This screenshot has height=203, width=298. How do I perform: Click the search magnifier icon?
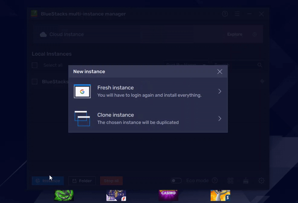click(x=260, y=65)
